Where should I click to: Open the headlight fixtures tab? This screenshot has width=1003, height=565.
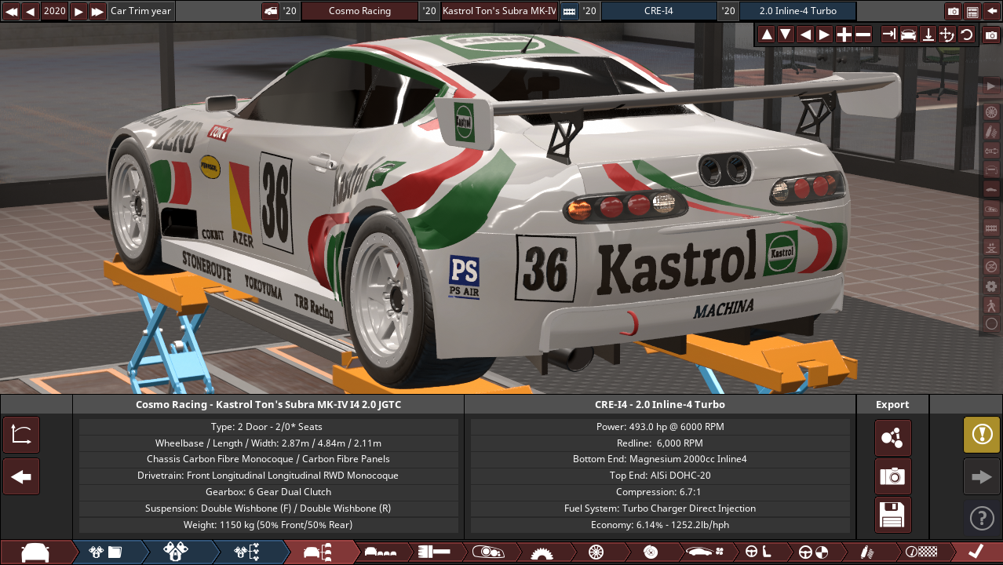click(x=487, y=552)
